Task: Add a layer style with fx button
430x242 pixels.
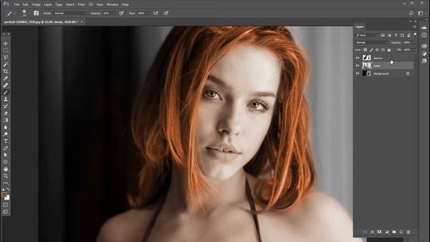Action: tap(372, 232)
